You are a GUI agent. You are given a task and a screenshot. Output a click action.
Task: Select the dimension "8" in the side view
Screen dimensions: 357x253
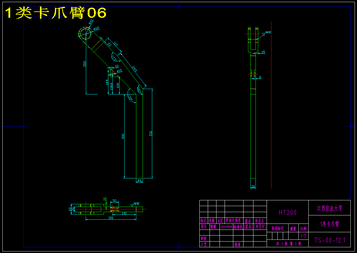[x=260, y=78]
